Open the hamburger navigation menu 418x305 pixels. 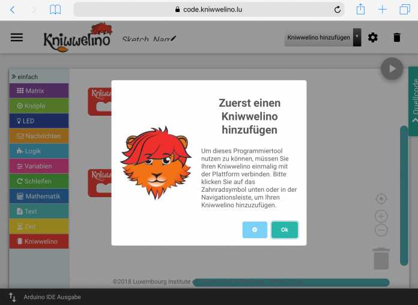[17, 37]
